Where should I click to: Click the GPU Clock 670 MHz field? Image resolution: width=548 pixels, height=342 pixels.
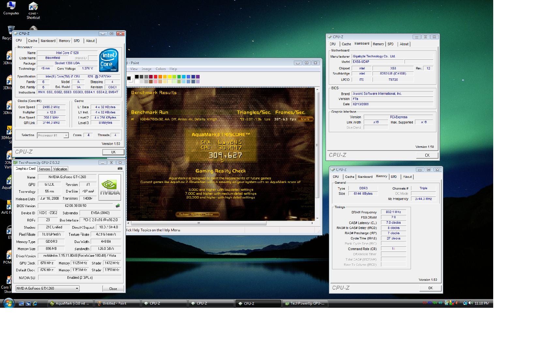click(x=47, y=263)
